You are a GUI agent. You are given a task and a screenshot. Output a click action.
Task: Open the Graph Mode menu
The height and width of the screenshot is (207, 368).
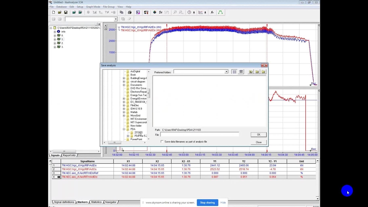[x=93, y=7]
